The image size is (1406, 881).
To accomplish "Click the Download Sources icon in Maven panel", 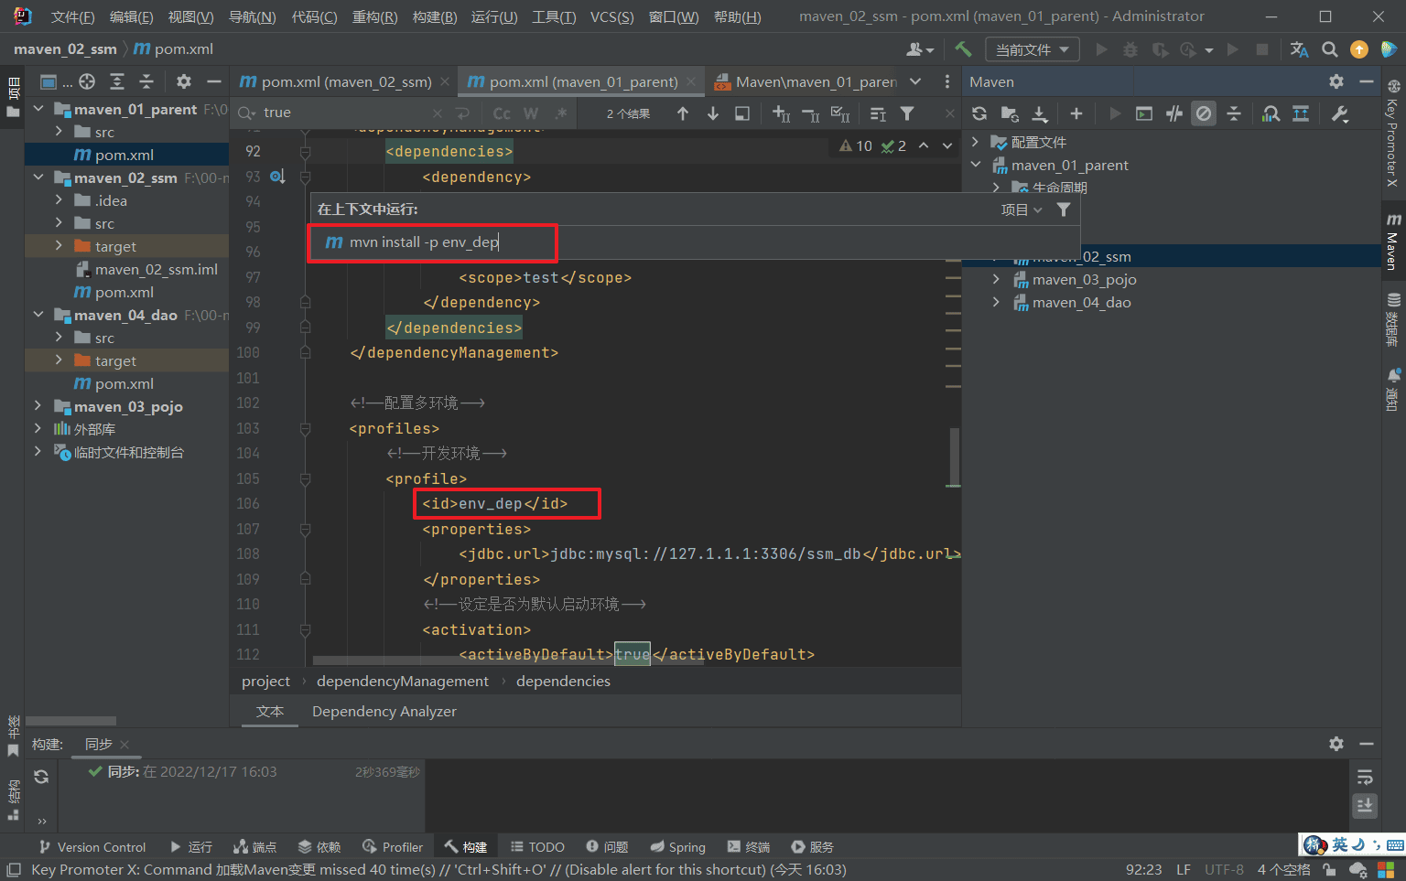I will [1040, 113].
